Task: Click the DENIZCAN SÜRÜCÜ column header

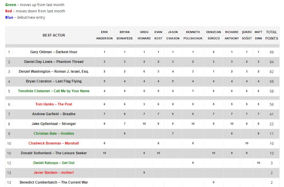Action: (x=213, y=35)
